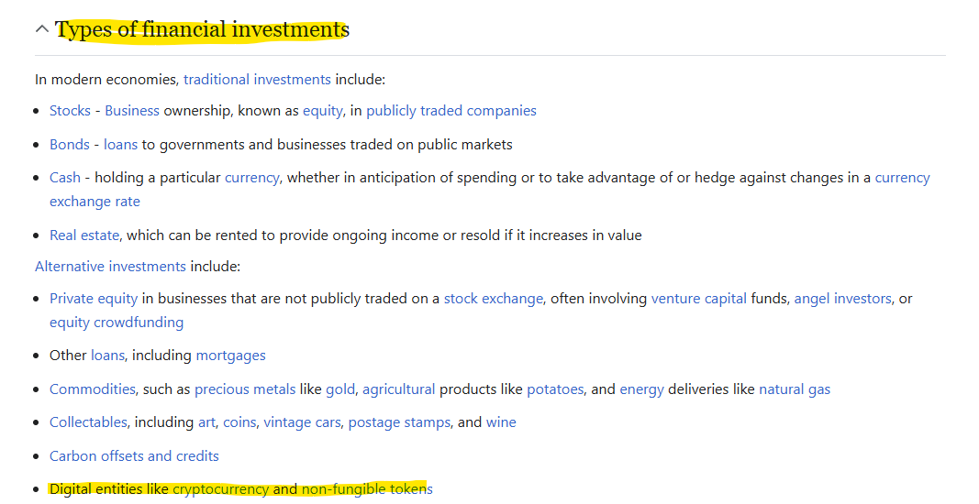Open the Private equity link
The height and width of the screenshot is (504, 979).
point(94,298)
